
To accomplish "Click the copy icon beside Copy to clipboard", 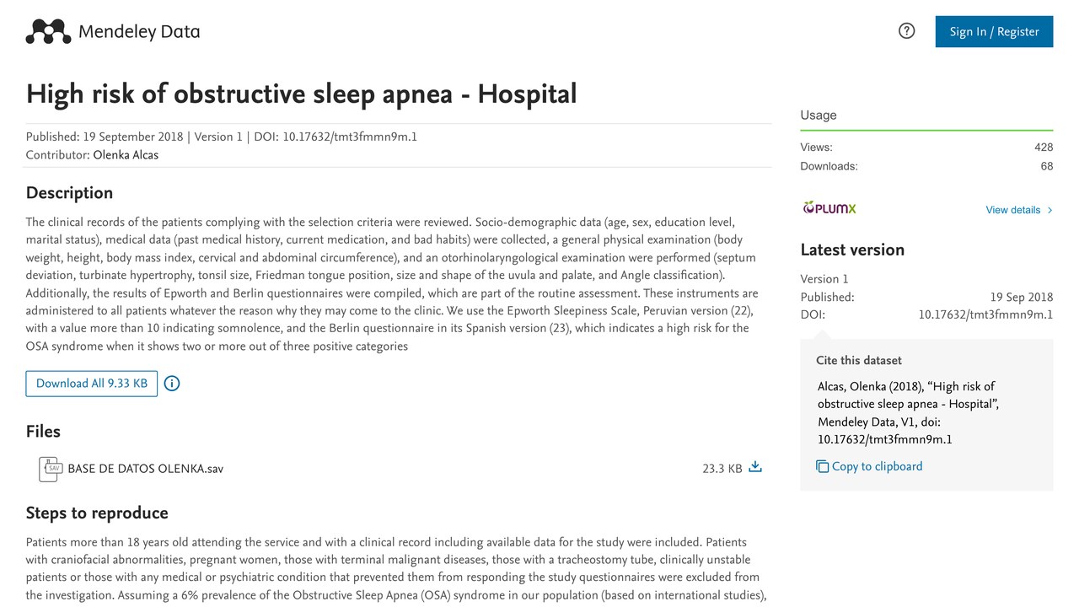I will [823, 466].
